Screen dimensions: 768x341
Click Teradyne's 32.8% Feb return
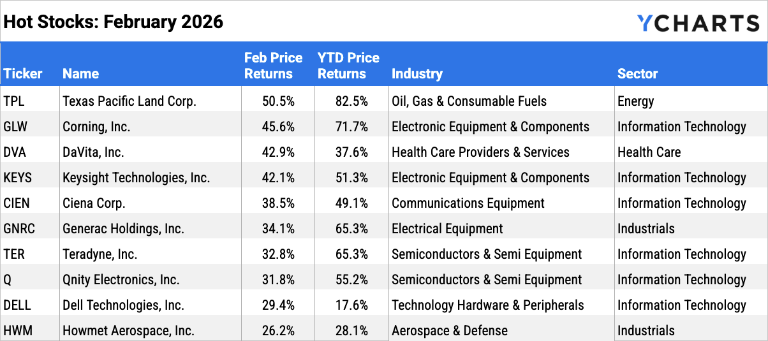278,254
